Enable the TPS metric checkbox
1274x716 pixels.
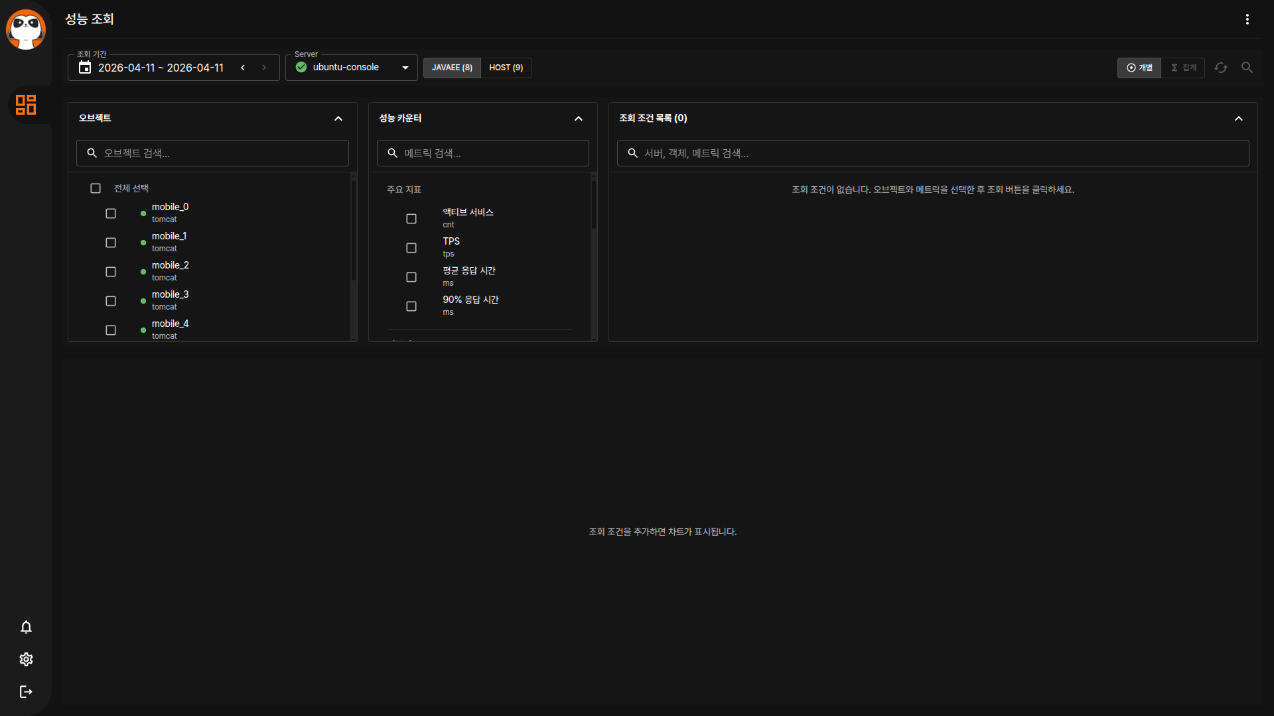(x=411, y=248)
